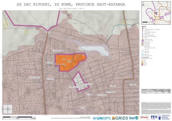Click the PEV Programme Elargi de Vaccination logo
Screen dimensions: 172x121
(160, 117)
